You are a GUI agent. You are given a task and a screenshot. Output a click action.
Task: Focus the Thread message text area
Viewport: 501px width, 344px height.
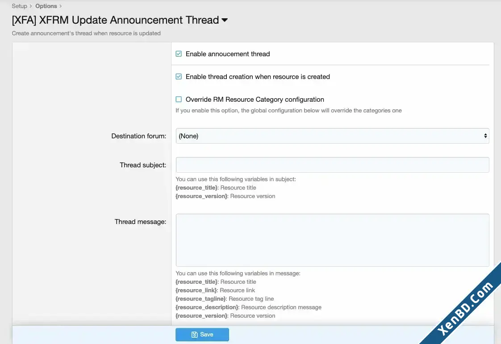pos(332,240)
